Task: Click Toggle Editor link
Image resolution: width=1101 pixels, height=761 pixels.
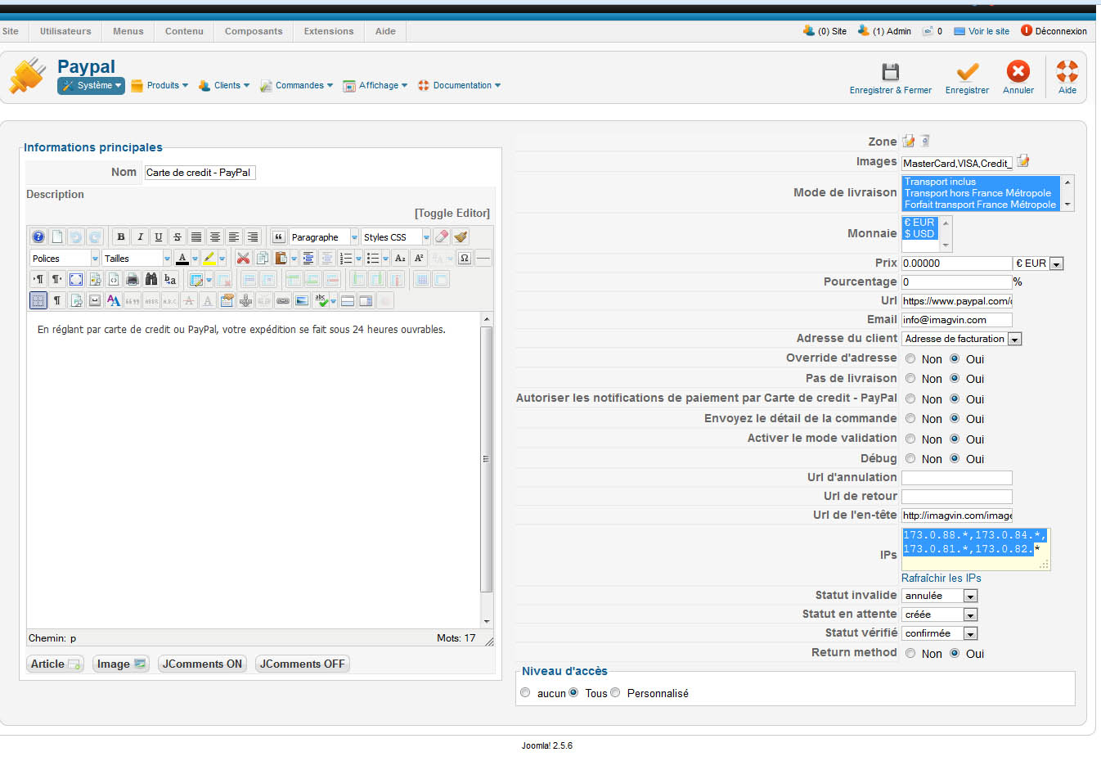Action: coord(452,213)
